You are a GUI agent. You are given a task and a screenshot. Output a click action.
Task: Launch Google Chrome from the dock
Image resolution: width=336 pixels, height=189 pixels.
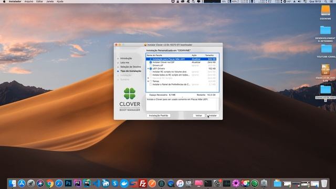(x=49, y=183)
